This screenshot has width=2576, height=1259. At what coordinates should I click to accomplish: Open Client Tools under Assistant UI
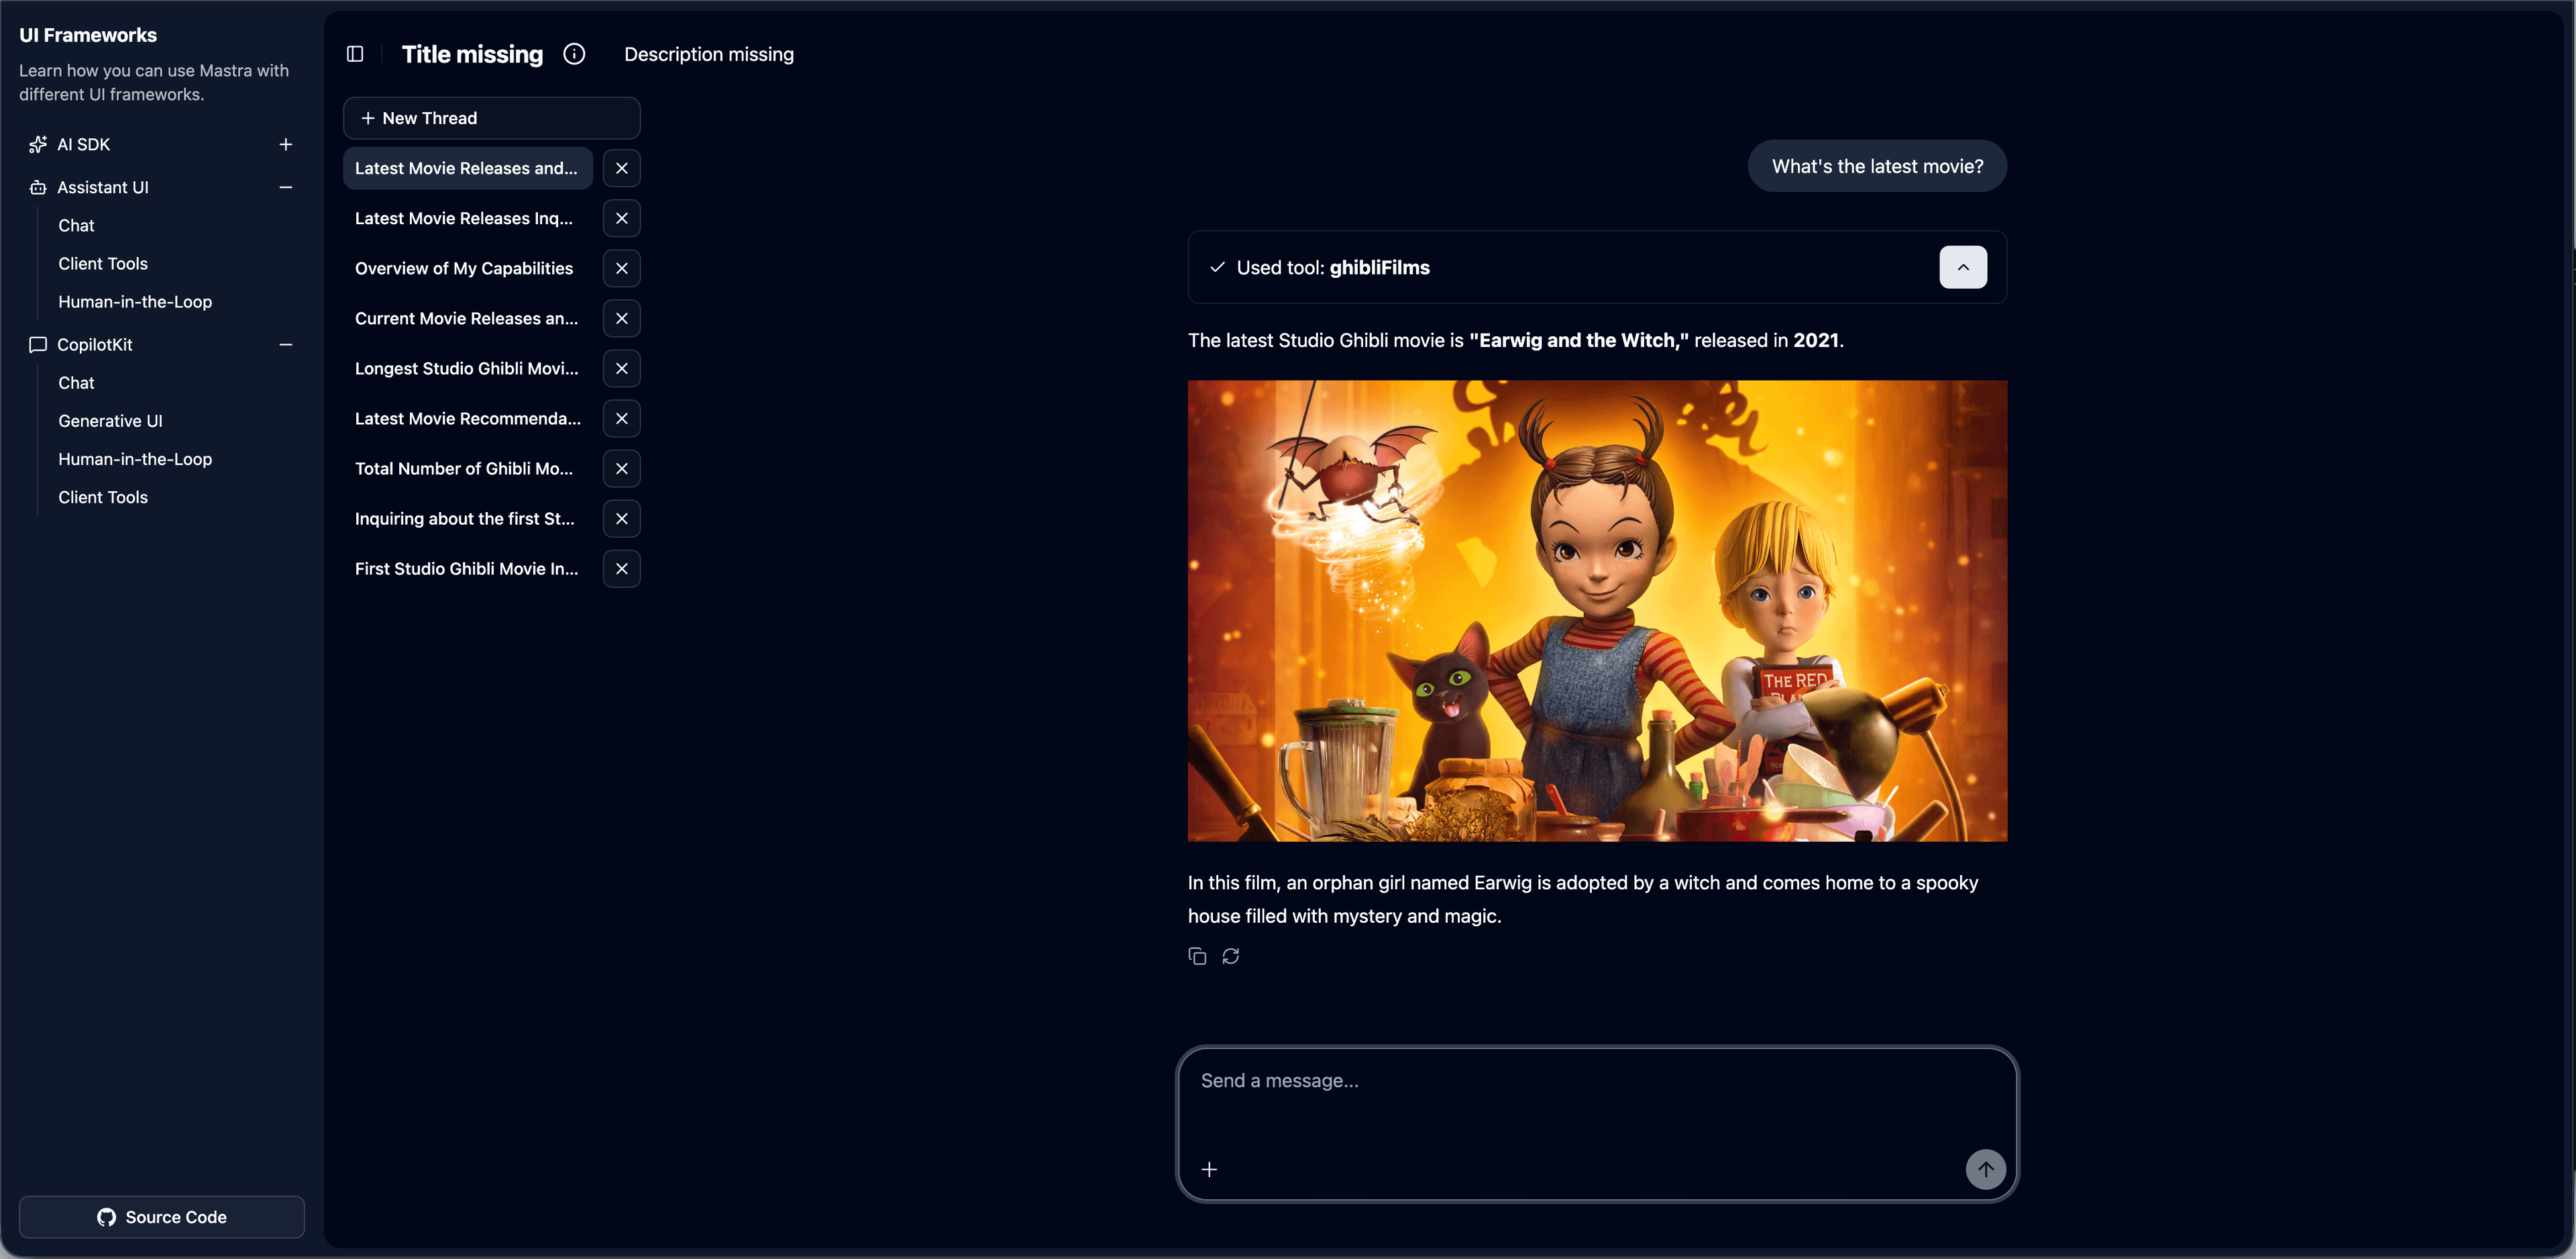tap(103, 263)
